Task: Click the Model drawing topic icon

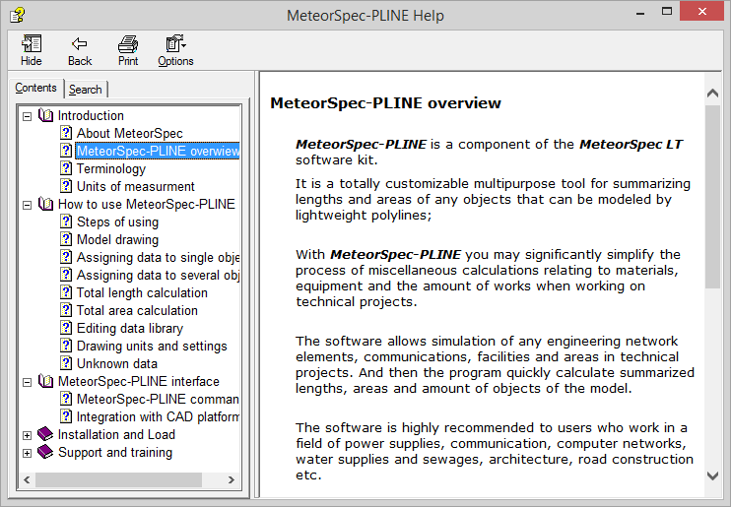Action: tap(66, 239)
